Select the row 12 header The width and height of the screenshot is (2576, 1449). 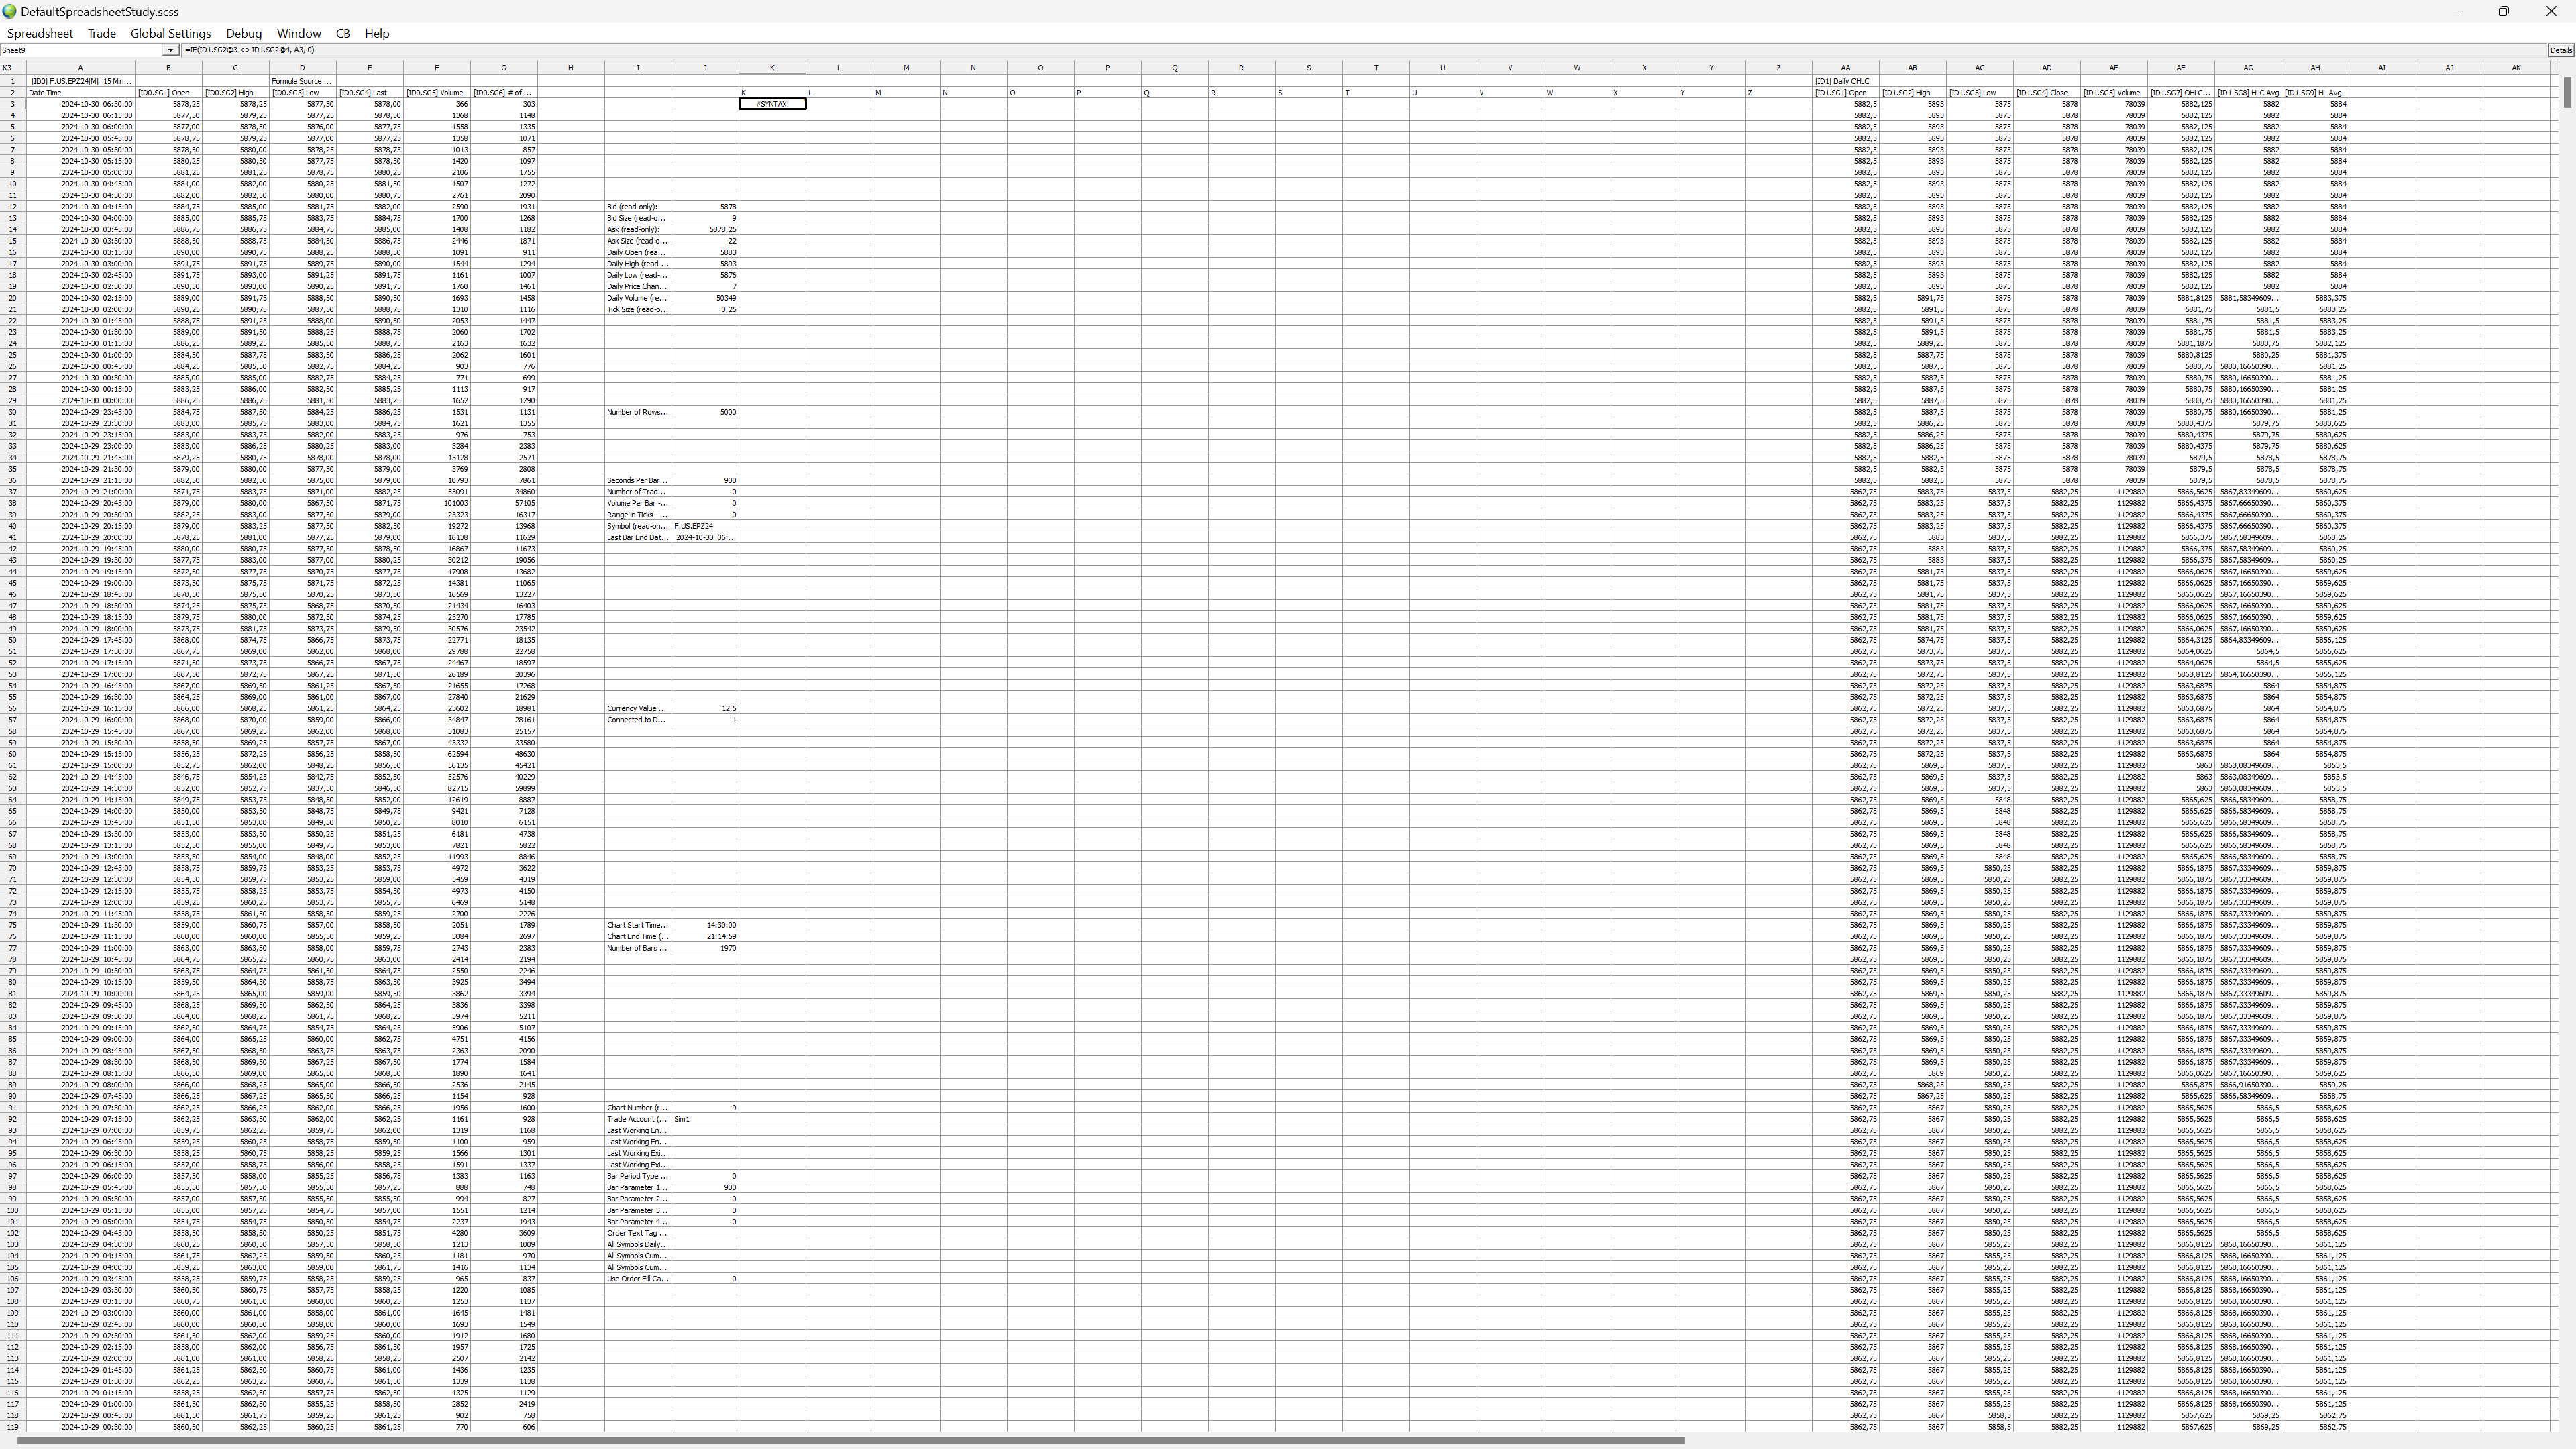click(x=13, y=207)
